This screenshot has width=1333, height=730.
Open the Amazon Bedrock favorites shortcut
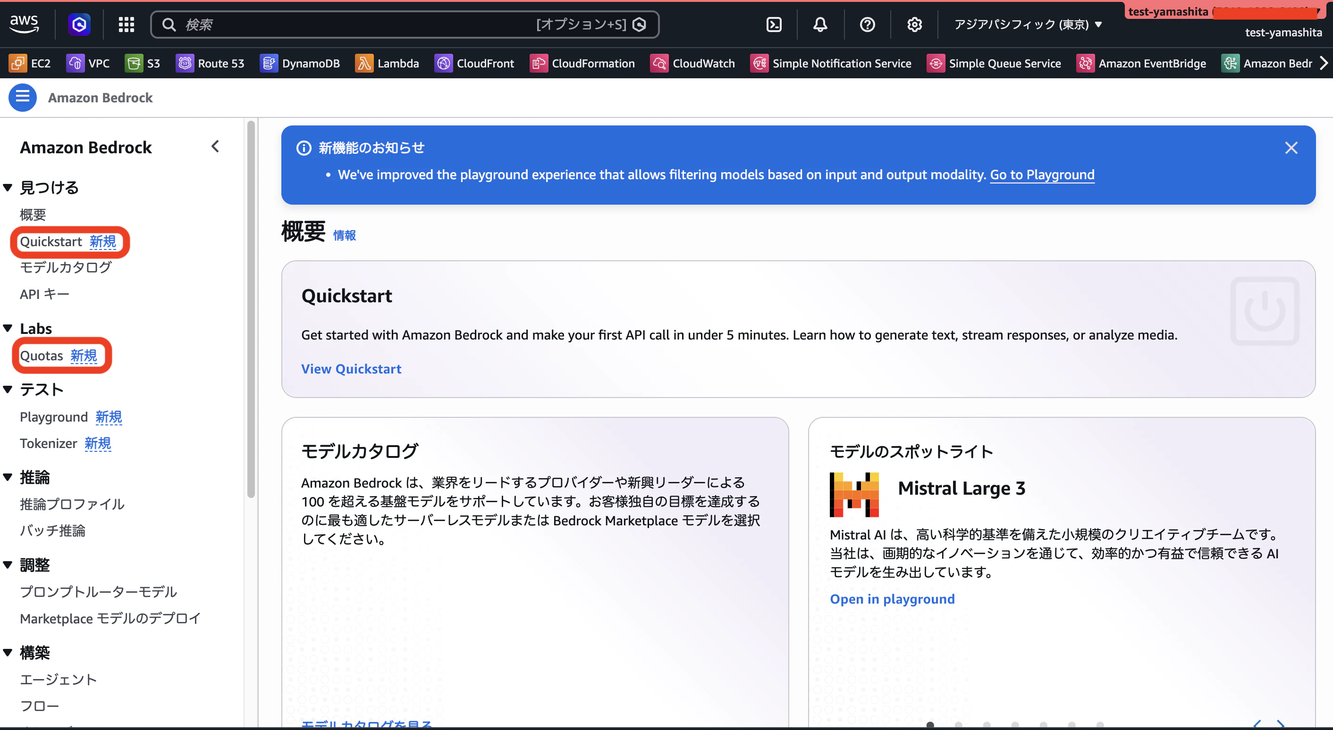point(1267,63)
